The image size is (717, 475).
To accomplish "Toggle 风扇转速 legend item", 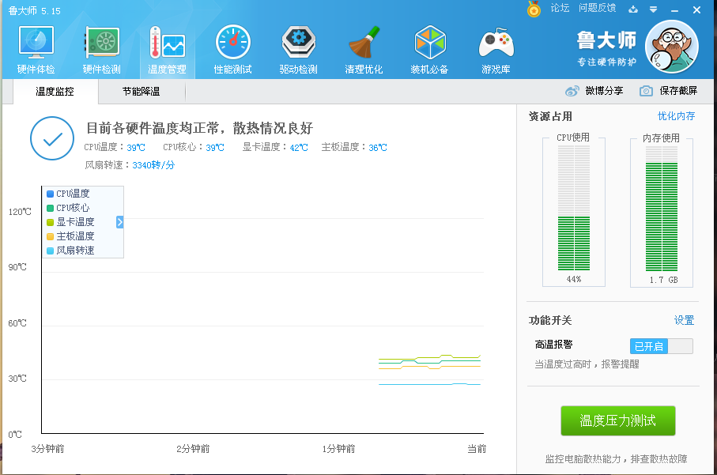I will 70,251.
